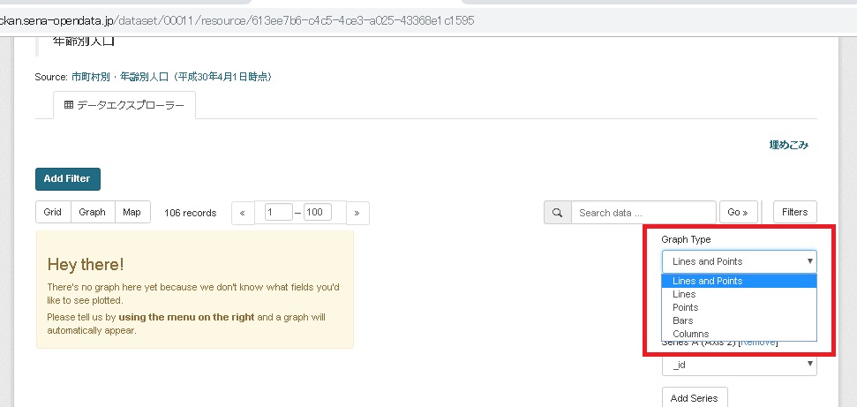Collapse the Graph Type dropdown
Image resolution: width=857 pixels, height=407 pixels.
(739, 261)
